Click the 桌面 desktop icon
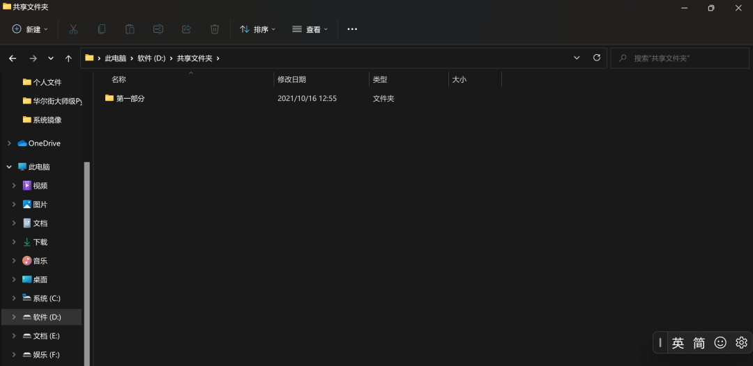 (27, 280)
